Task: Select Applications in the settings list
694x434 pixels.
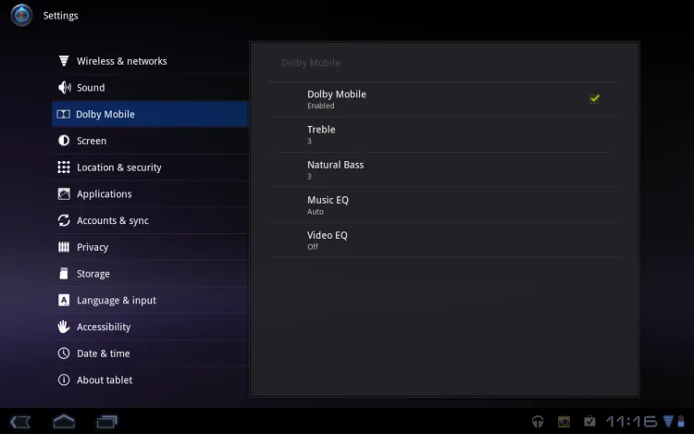Action: point(104,194)
